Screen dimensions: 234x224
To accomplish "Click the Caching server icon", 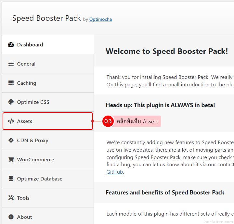I will [11, 83].
